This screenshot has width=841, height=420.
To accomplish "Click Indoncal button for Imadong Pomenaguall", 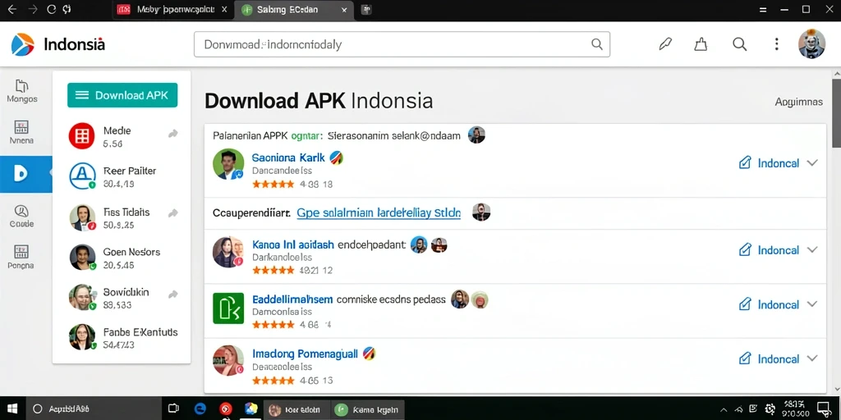I will tap(769, 359).
